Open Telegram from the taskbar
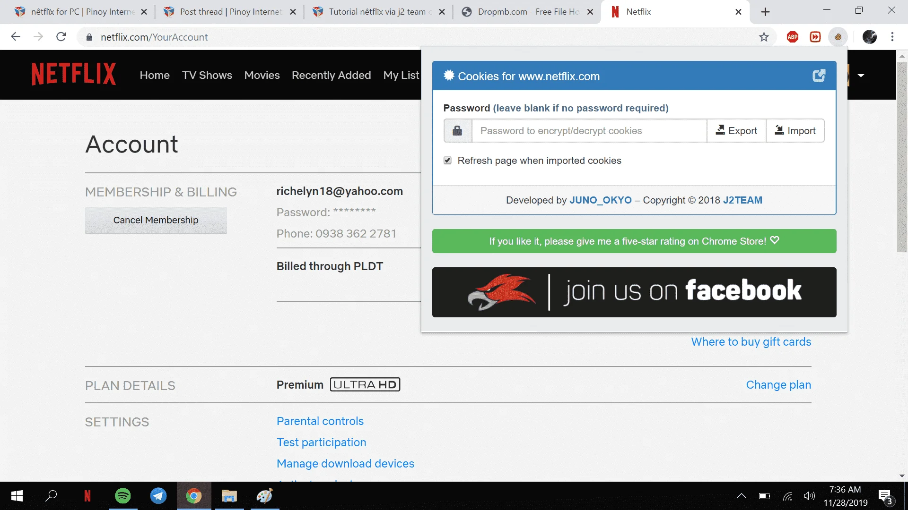The height and width of the screenshot is (510, 908). pos(158,496)
